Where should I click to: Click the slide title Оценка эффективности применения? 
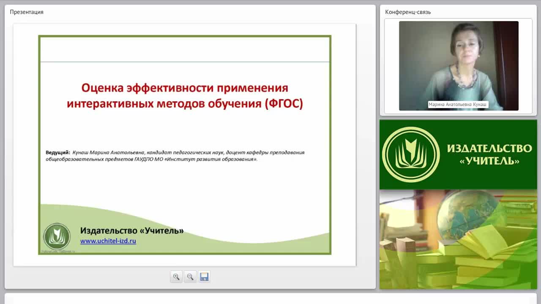[185, 88]
